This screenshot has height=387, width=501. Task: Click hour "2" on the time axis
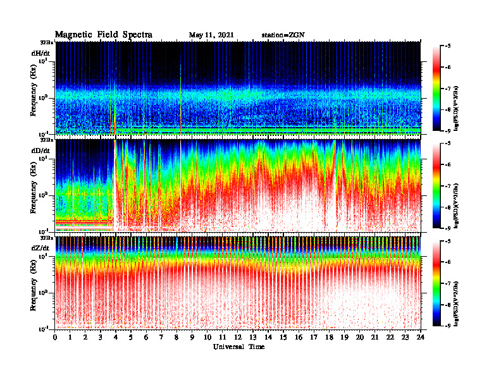pos(85,338)
